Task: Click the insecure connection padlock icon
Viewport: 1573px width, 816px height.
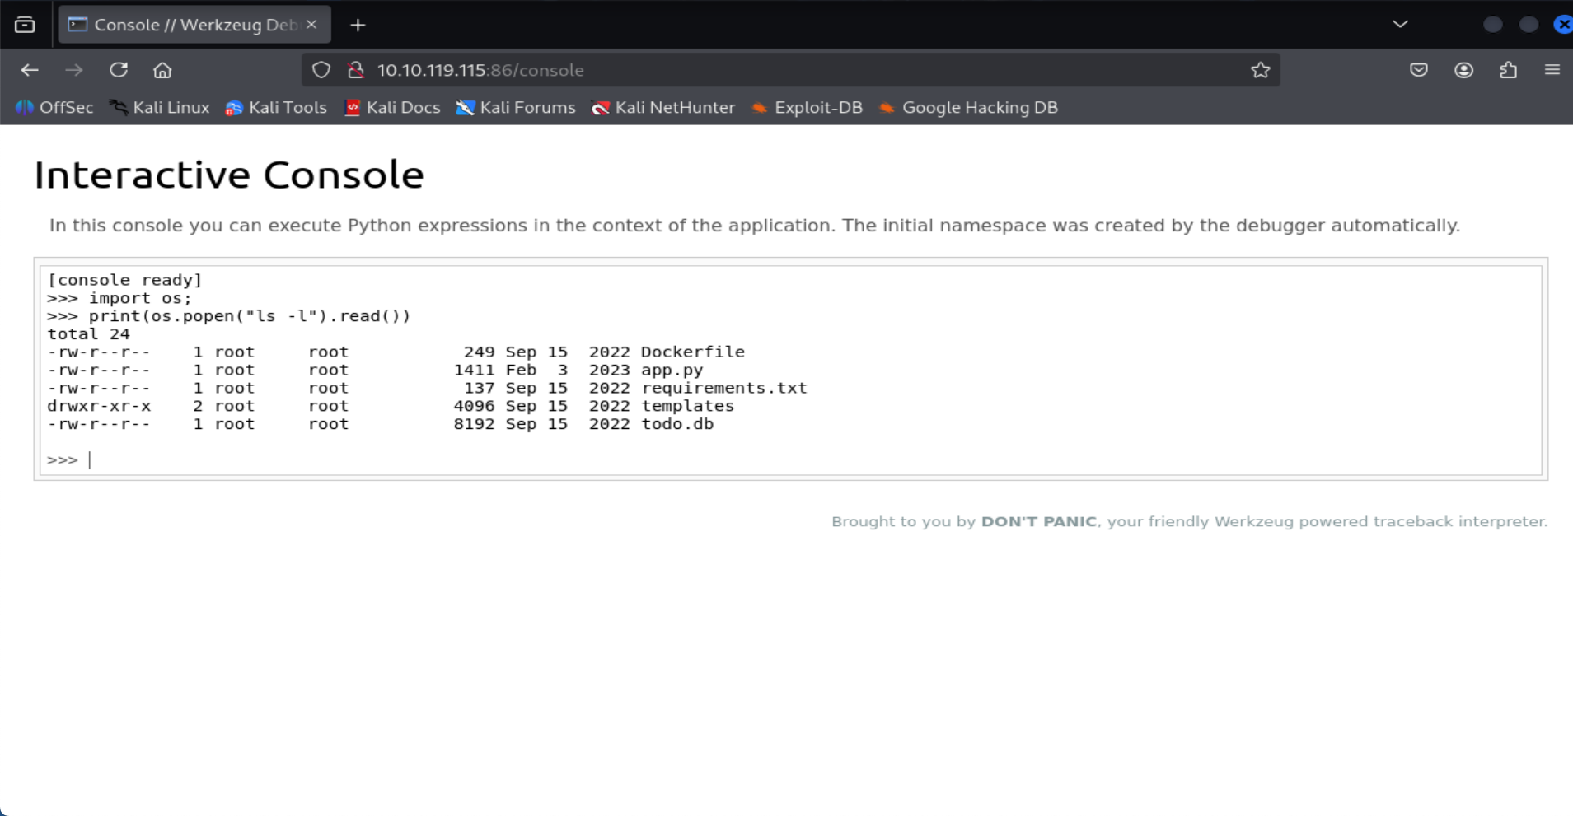Action: (x=356, y=70)
